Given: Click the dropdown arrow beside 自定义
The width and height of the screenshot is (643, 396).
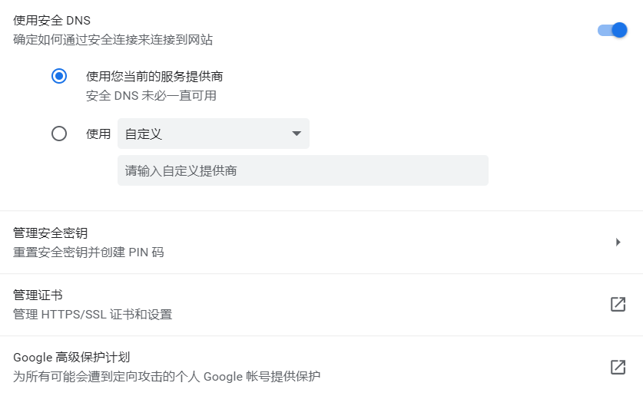Looking at the screenshot, I should pyautogui.click(x=297, y=134).
